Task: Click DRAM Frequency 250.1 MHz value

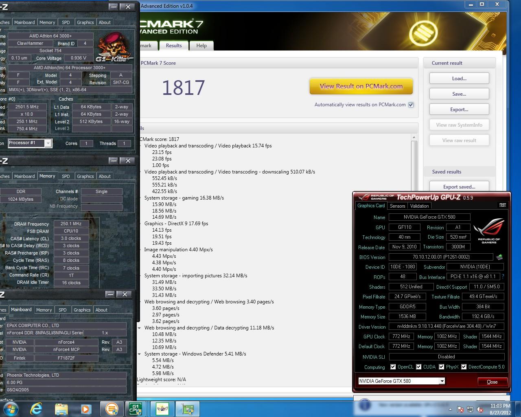Action: coord(71,224)
